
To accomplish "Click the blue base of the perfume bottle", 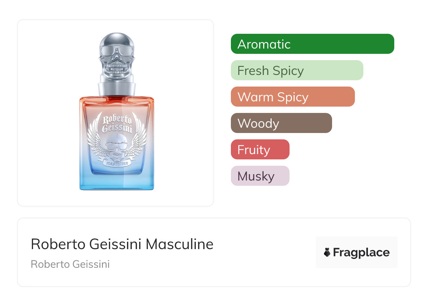I will [117, 183].
